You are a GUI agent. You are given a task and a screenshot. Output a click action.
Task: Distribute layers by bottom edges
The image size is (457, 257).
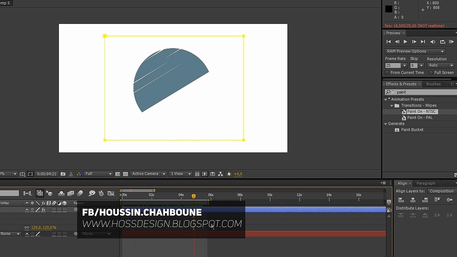tap(425, 216)
